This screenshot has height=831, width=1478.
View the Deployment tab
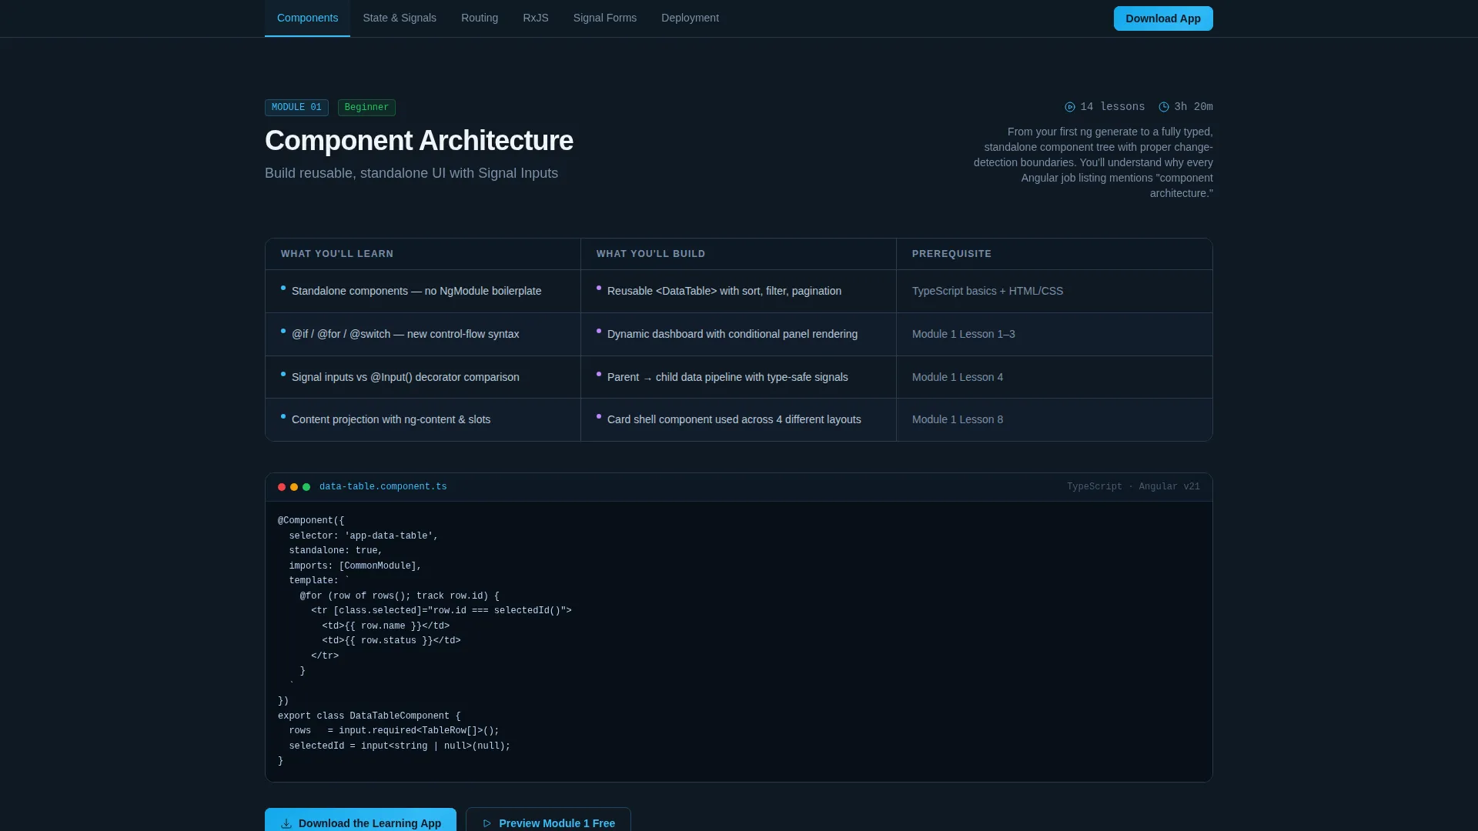click(x=690, y=18)
